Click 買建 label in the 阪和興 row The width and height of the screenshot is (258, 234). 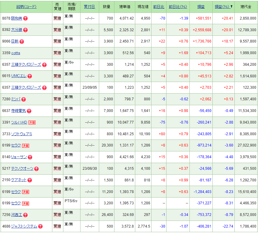(x=58, y=18)
